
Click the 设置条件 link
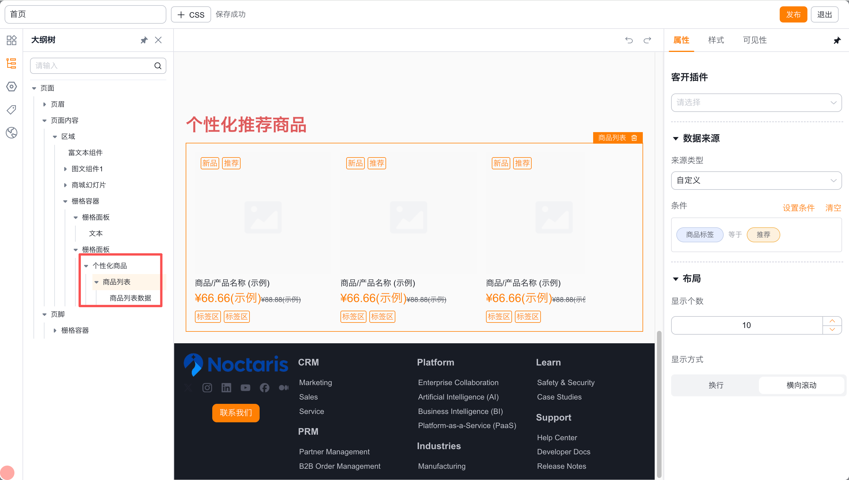[798, 208]
